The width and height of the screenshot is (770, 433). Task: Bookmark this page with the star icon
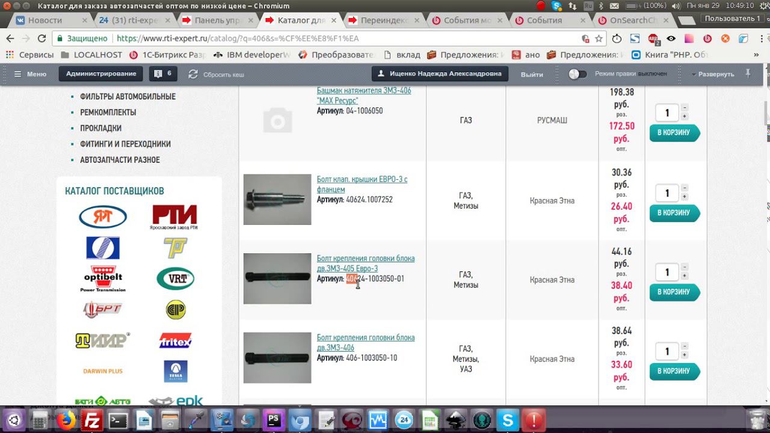[599, 38]
